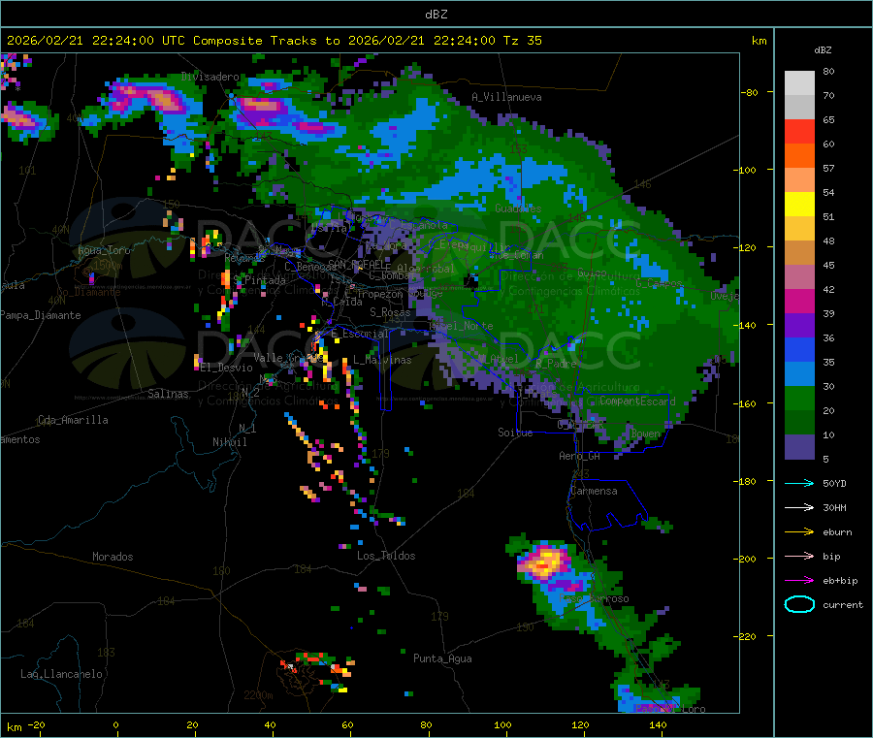This screenshot has width=873, height=738.
Task: Click the 'Tz 35' text in header
Action: (522, 41)
